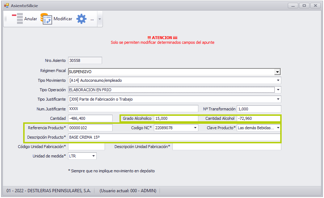The image size is (324, 198).
Task: Click the Autoconsumo/empleado combo field
Action: (174, 80)
